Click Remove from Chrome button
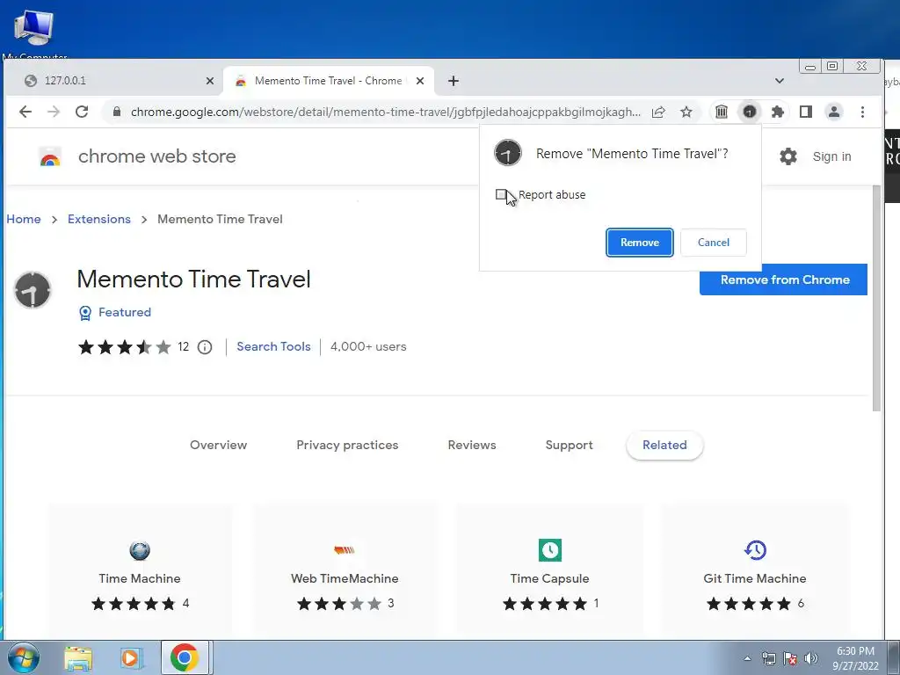 tap(783, 279)
